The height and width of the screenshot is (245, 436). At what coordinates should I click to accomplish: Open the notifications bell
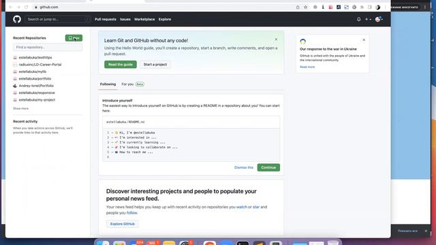click(359, 19)
